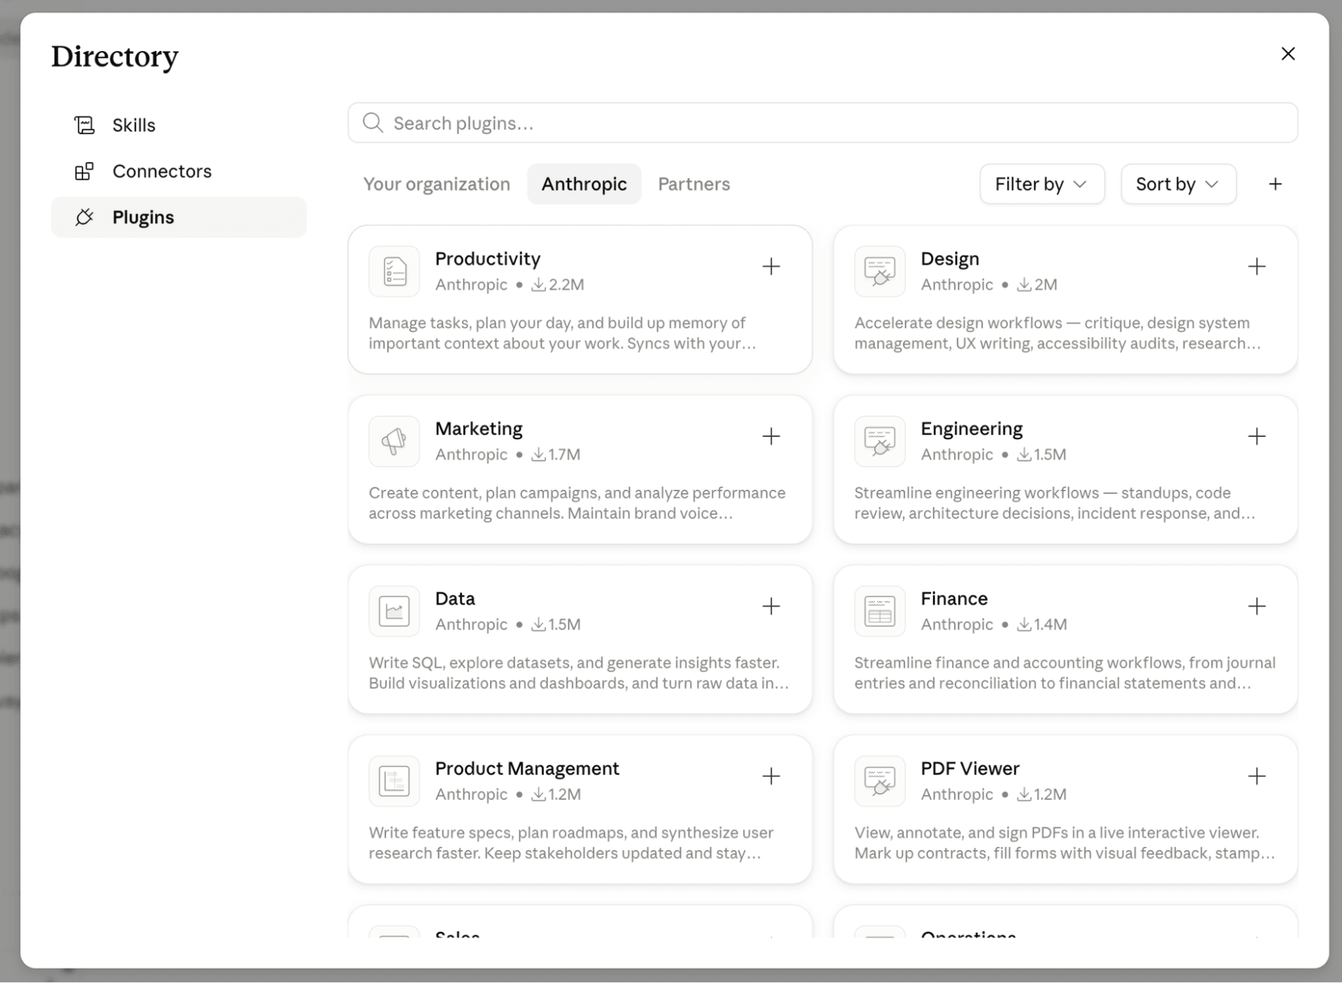The image size is (1342, 983).
Task: Open the Marketing plugin title
Action: [479, 428]
